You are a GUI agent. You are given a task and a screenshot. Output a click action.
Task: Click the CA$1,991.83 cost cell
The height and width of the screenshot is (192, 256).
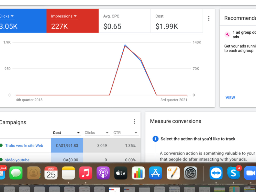click(67, 145)
